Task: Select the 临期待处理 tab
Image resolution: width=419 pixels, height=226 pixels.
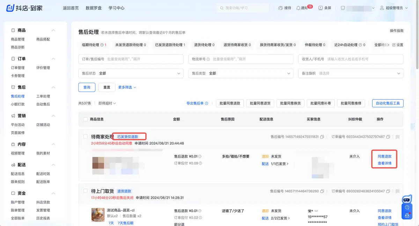Action: [x=94, y=45]
